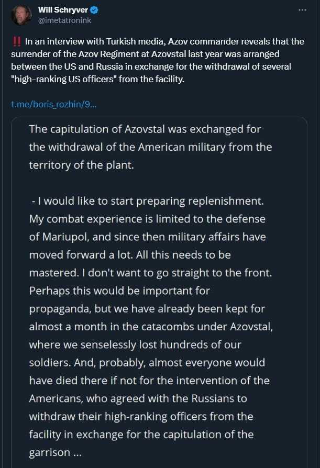
Task: Click the line "territory of the plant."
Action: 82,164
